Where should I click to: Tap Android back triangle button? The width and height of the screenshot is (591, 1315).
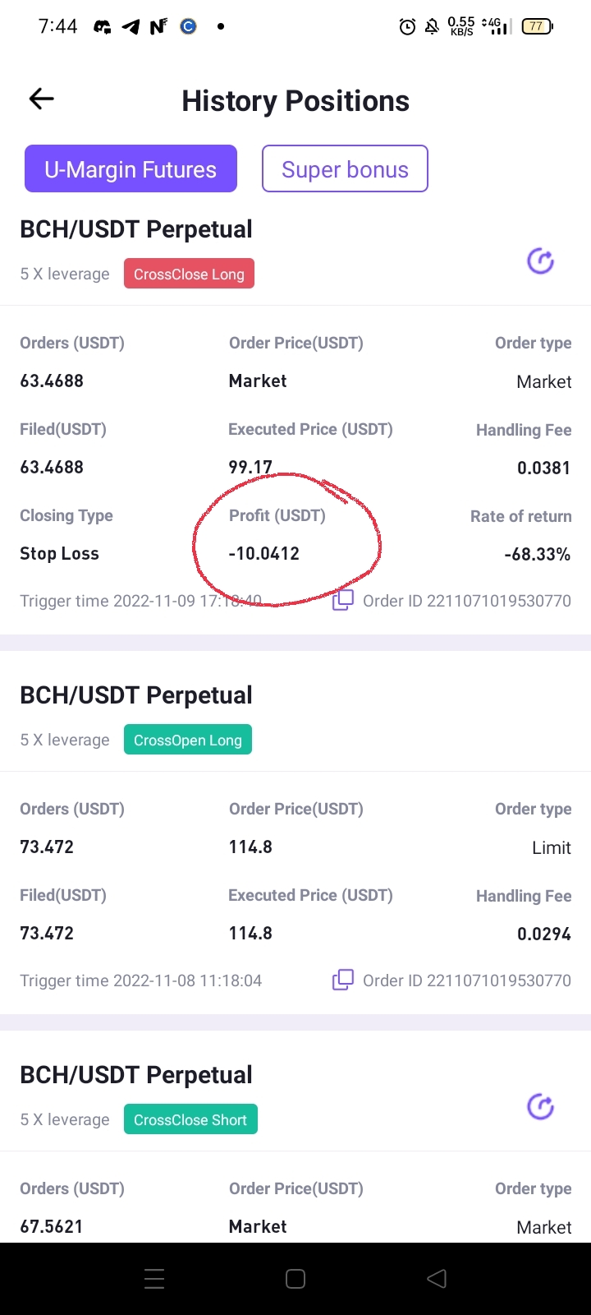coord(437,1279)
